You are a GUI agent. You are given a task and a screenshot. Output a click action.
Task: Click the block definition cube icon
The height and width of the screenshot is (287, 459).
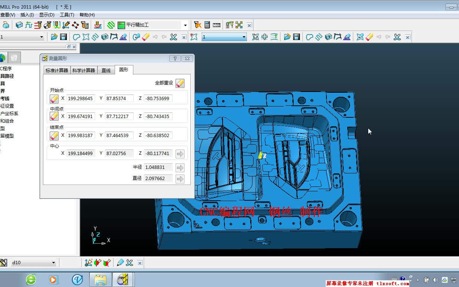click(19, 25)
